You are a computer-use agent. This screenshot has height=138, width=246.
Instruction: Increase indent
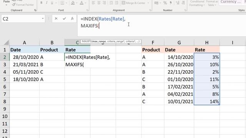[117, 3]
